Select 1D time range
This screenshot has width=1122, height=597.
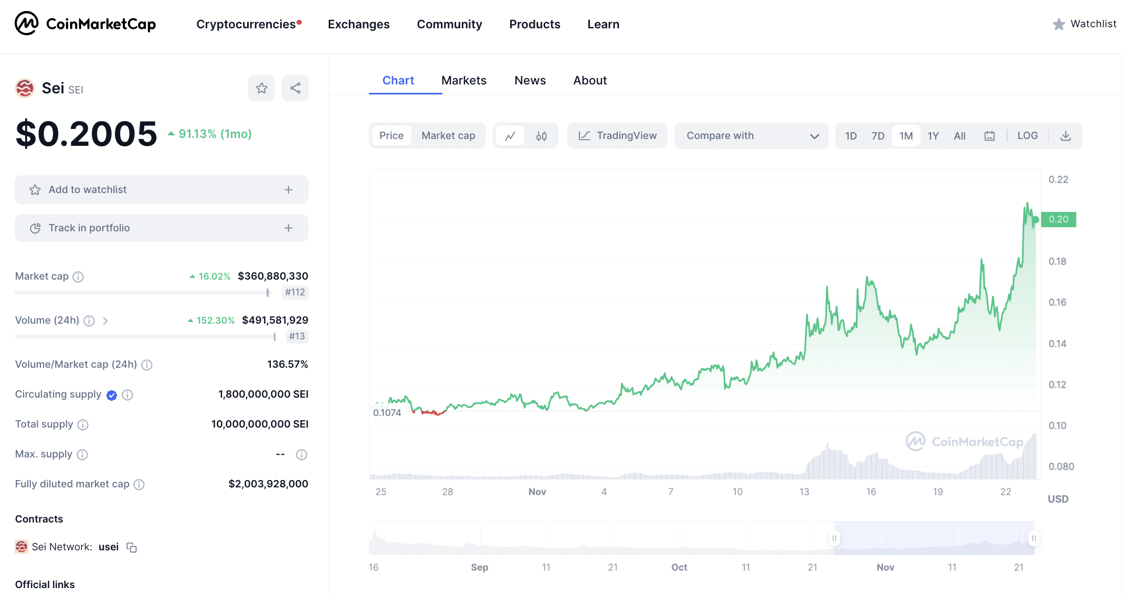pyautogui.click(x=851, y=136)
